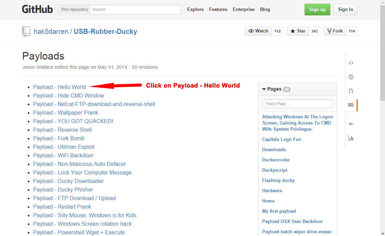Click the page scrollbar down arrow
This screenshot has width=385, height=236.
pyautogui.click(x=383, y=234)
